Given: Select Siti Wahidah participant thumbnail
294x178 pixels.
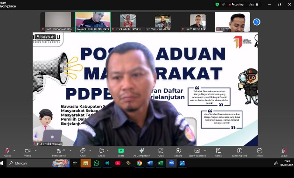Looking at the screenshot, I should point(162,22).
